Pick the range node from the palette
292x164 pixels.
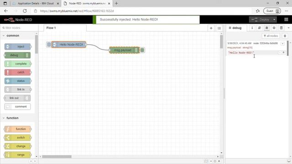(x=18, y=155)
